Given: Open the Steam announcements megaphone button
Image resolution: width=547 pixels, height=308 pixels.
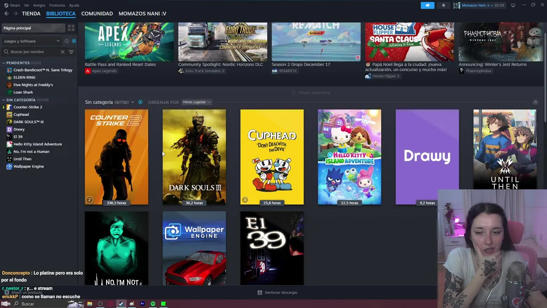Looking at the screenshot, I should pos(427,5).
